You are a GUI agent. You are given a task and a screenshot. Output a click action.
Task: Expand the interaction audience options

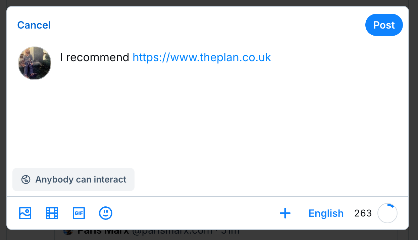tap(73, 179)
